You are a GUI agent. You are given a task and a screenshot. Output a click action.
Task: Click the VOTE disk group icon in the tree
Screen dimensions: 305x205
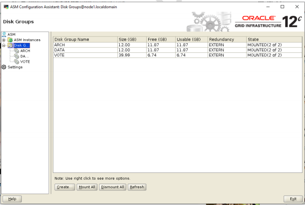coord(17,62)
